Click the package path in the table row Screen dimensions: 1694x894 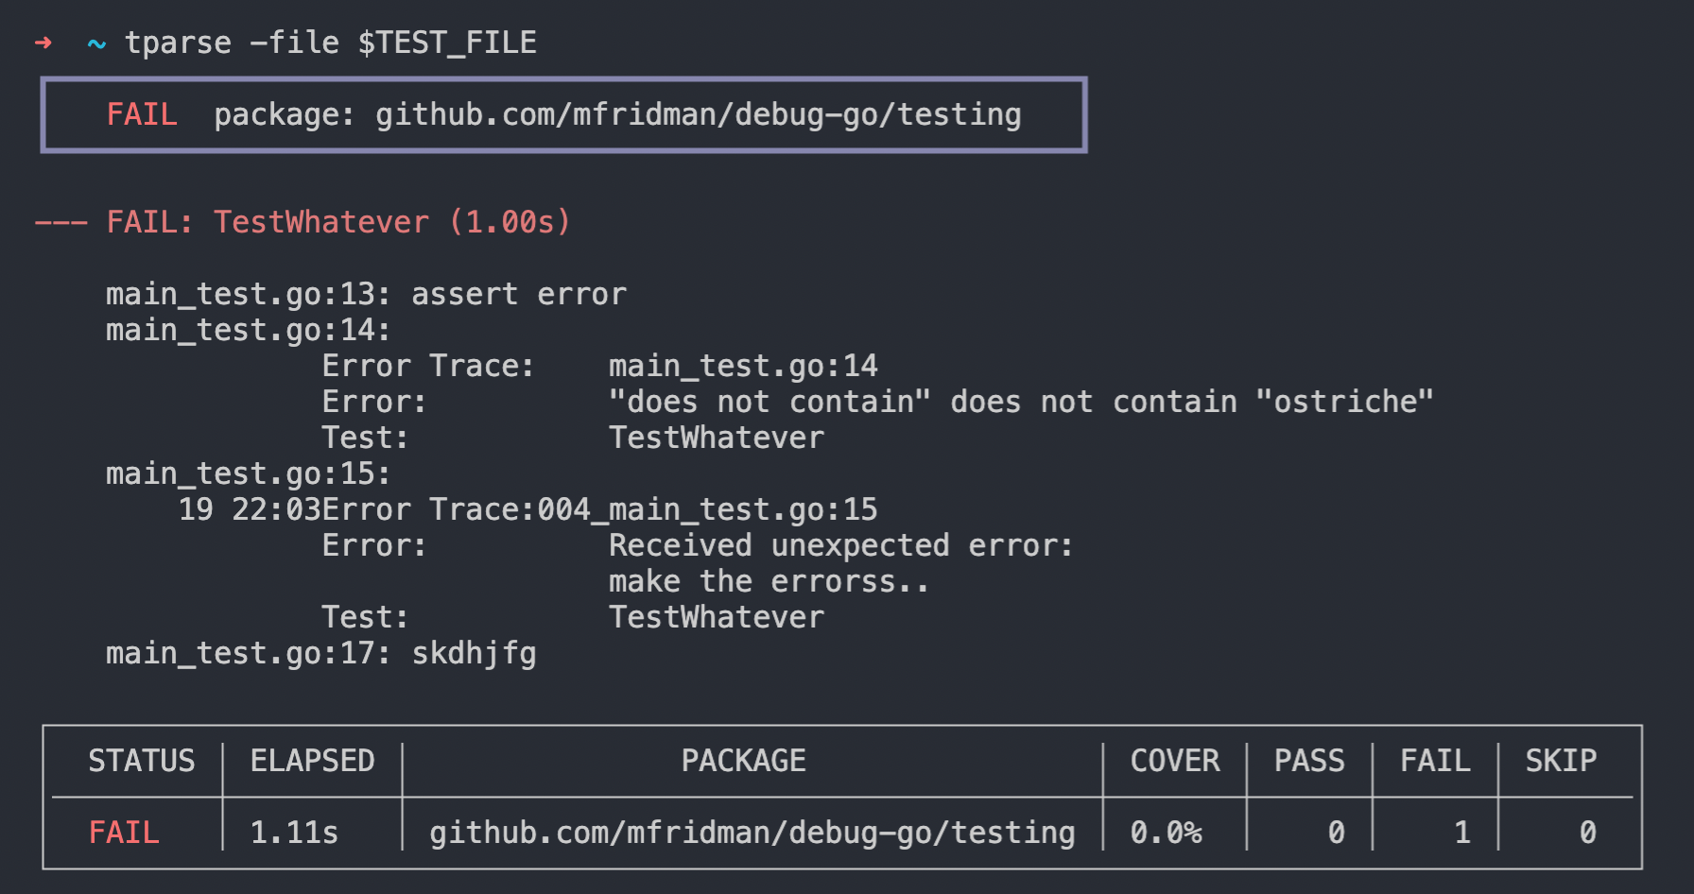pyautogui.click(x=752, y=833)
